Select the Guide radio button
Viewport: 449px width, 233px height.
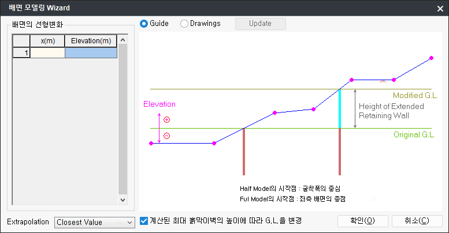click(144, 24)
